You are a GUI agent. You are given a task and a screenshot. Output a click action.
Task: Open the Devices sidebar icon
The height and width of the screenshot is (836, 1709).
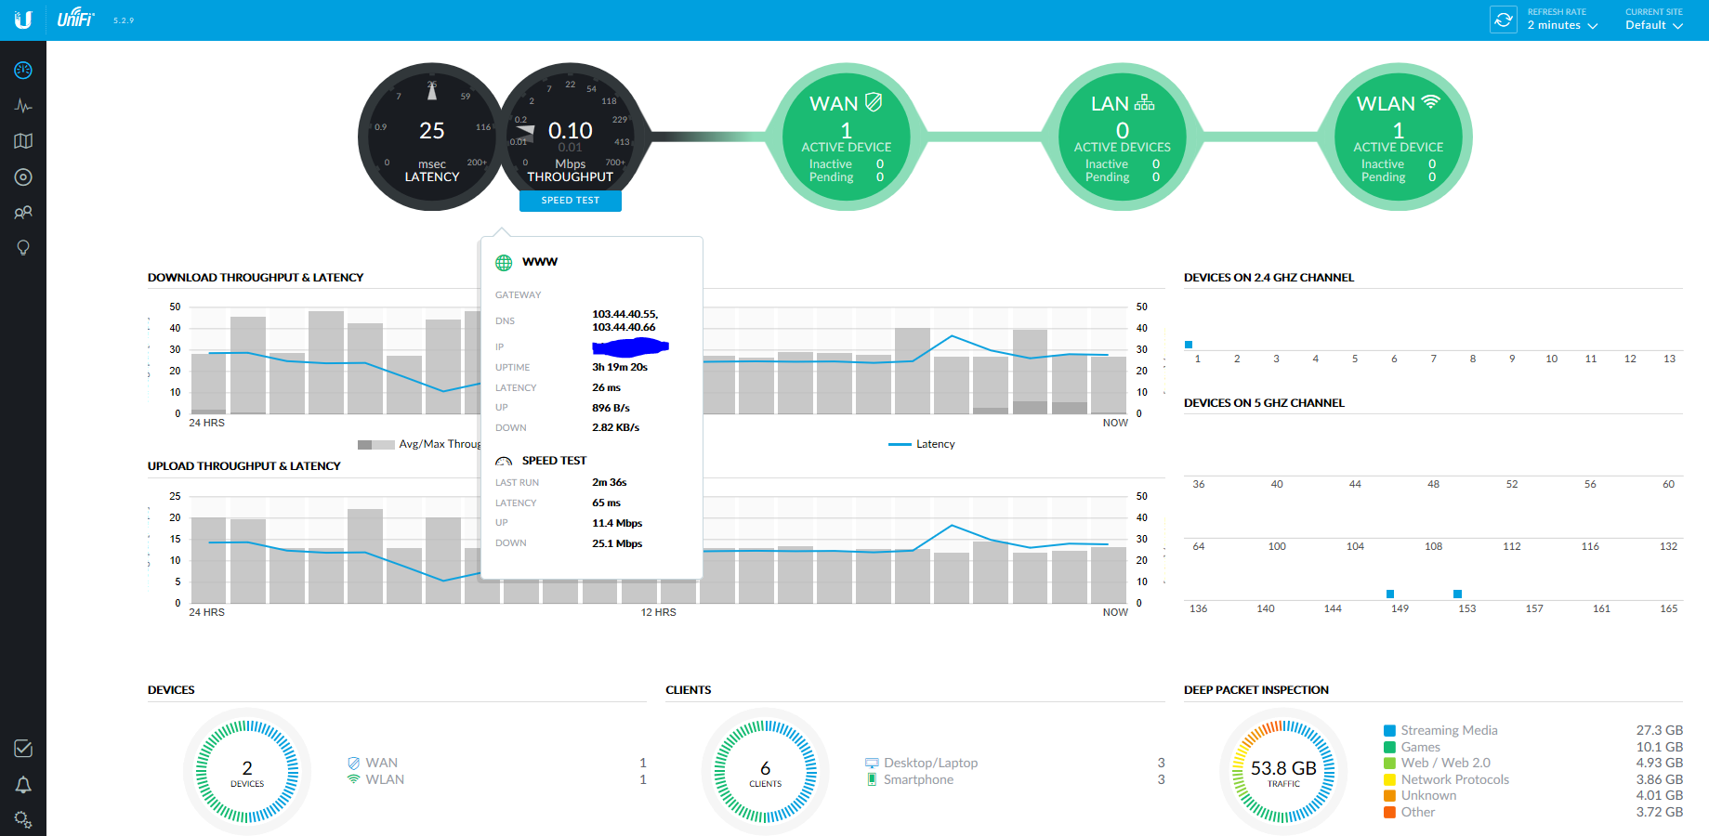(x=23, y=176)
